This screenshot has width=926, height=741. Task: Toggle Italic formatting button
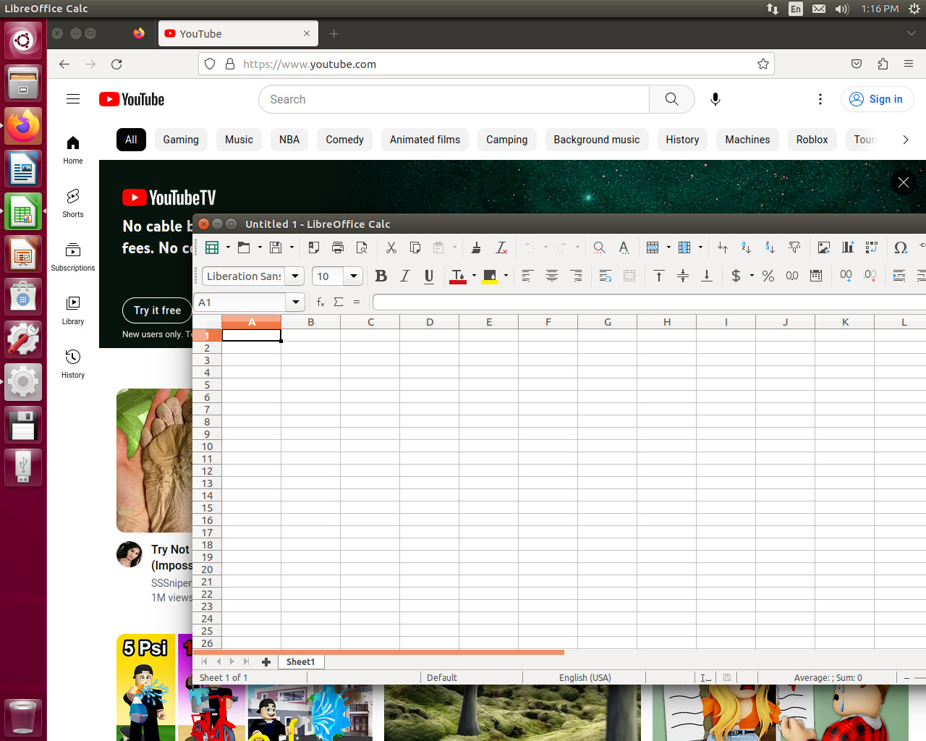(x=405, y=276)
